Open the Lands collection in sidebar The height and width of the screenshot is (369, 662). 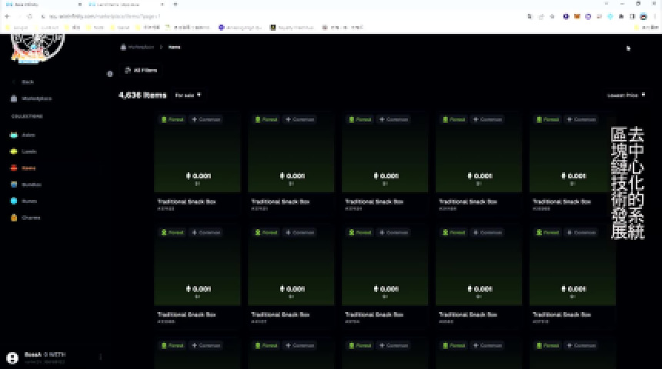28,151
